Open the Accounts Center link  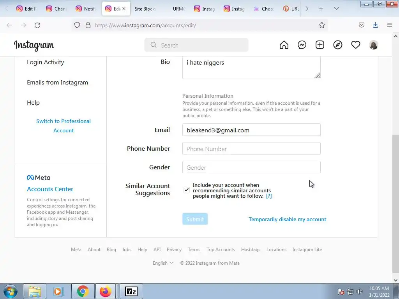[x=50, y=189]
